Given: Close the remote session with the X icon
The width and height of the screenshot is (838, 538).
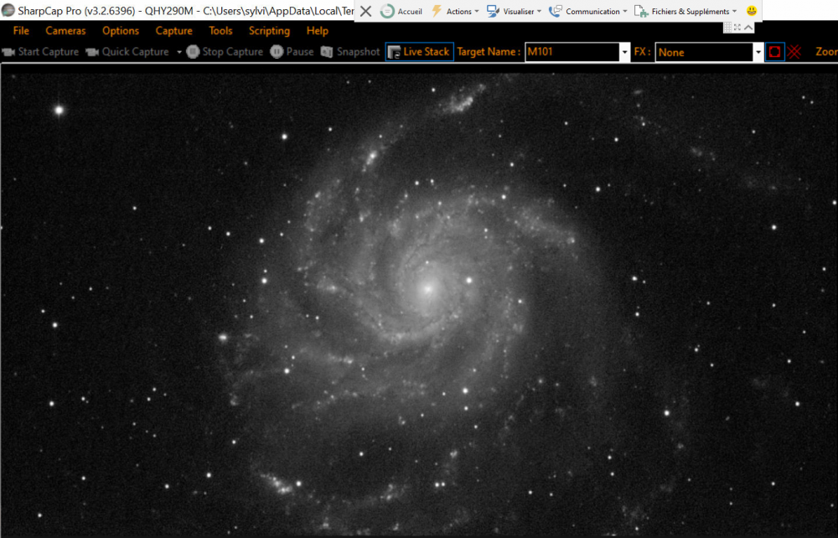Looking at the screenshot, I should [365, 11].
